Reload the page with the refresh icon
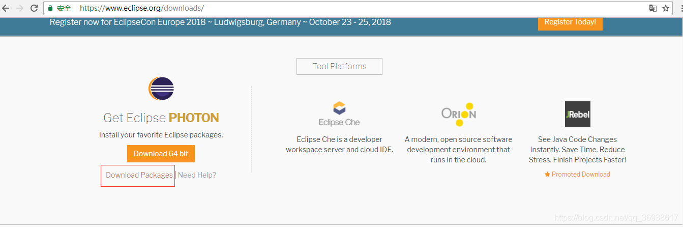Viewport: 683px width, 227px height. (34, 8)
